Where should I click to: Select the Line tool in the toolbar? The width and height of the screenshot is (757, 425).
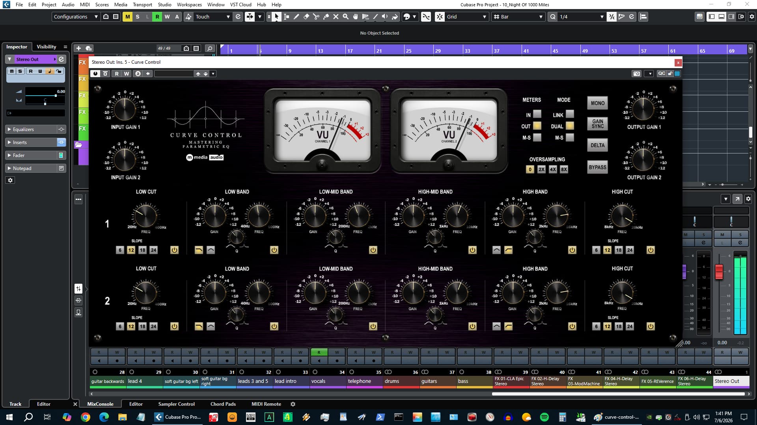tap(375, 17)
